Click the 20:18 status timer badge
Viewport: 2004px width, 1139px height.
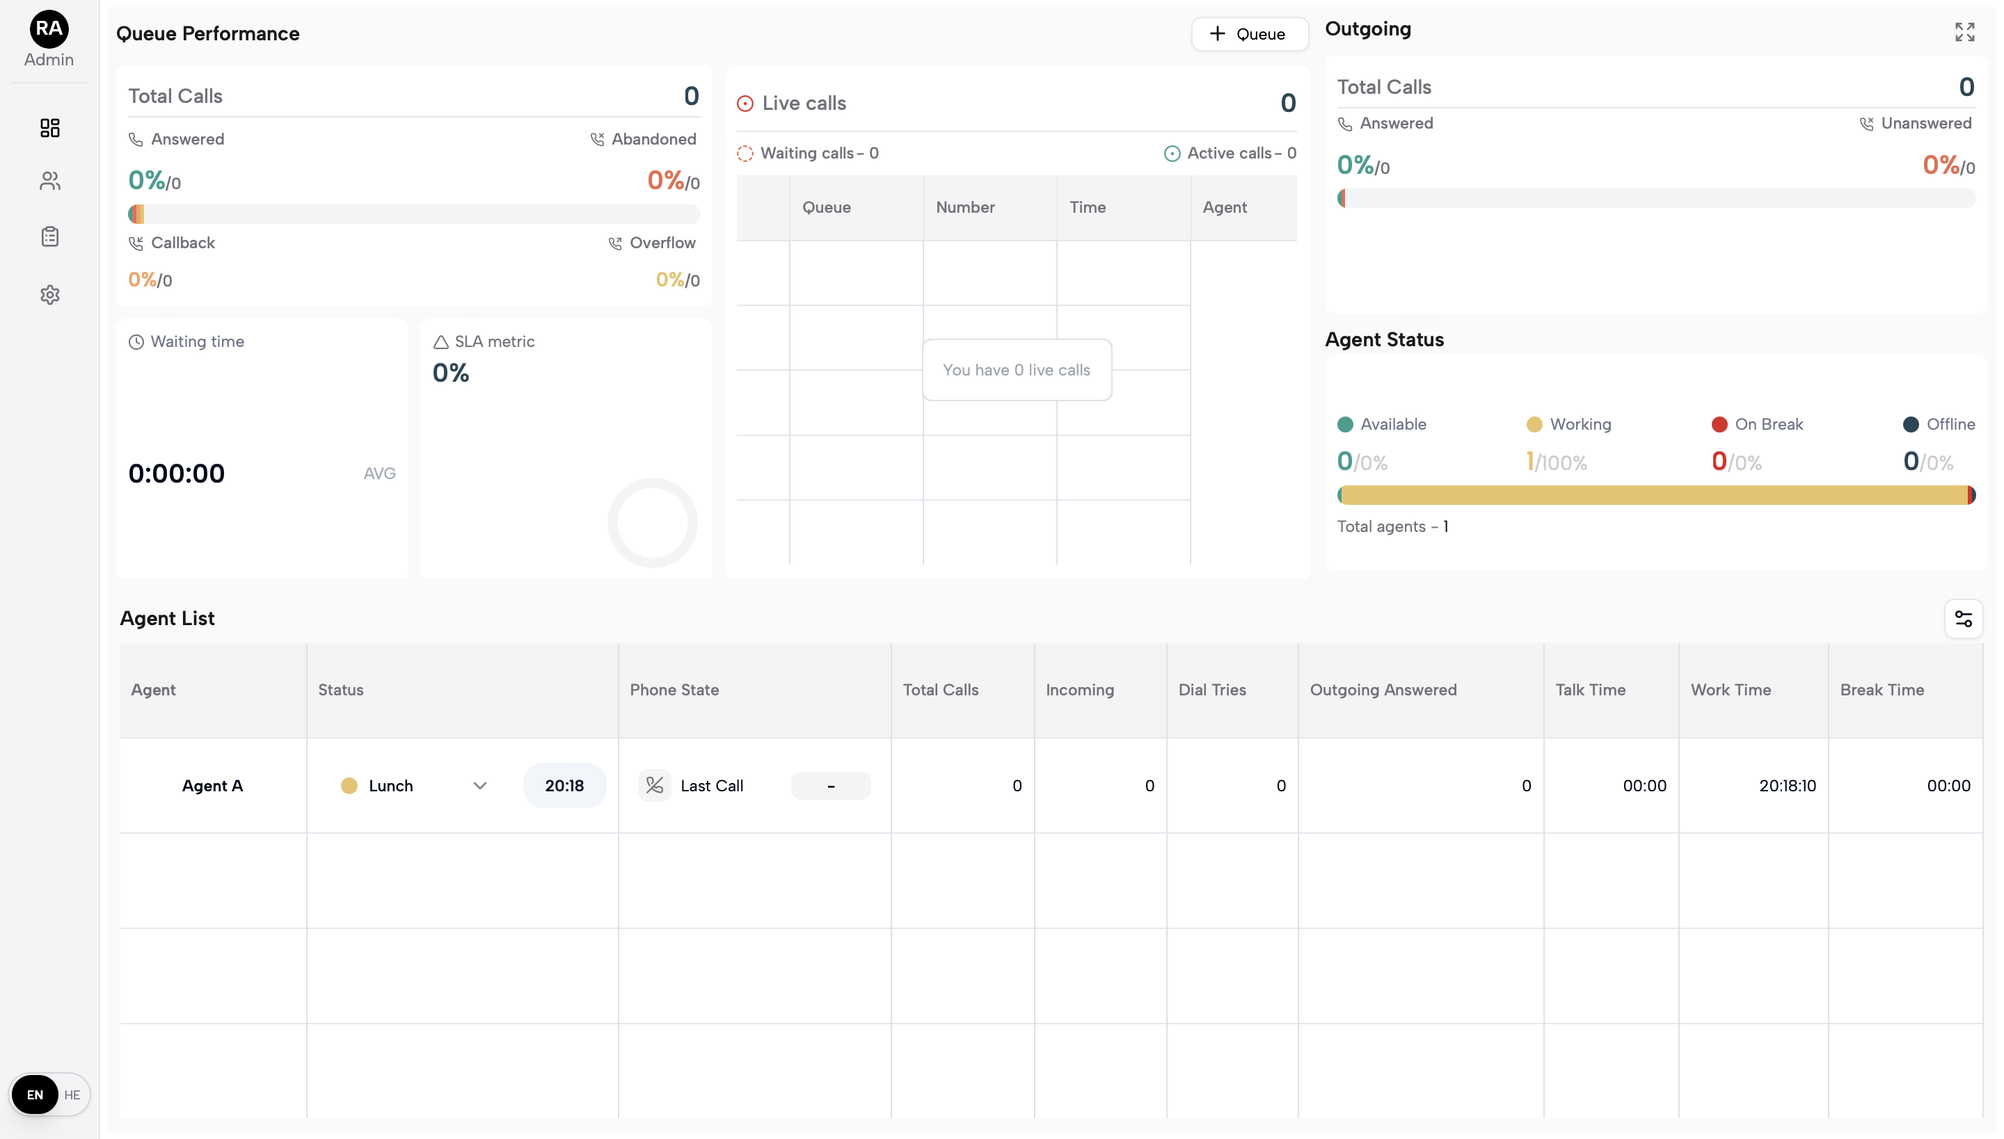pyautogui.click(x=564, y=786)
